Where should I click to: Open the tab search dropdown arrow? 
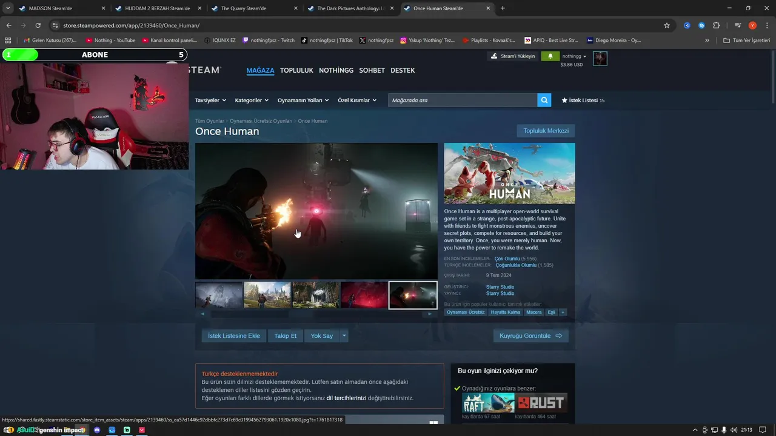[8, 8]
